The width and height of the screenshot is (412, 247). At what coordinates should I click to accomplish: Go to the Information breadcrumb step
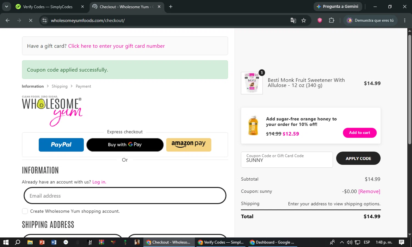(x=33, y=86)
